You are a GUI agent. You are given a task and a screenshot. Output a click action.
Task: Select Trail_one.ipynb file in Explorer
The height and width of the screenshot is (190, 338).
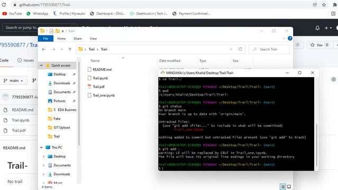[101, 95]
